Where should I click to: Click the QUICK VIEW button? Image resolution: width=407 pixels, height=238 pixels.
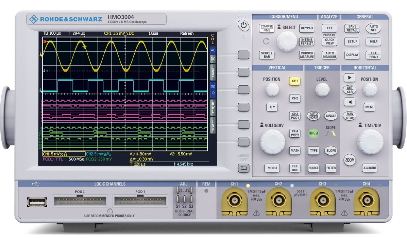click(x=329, y=41)
